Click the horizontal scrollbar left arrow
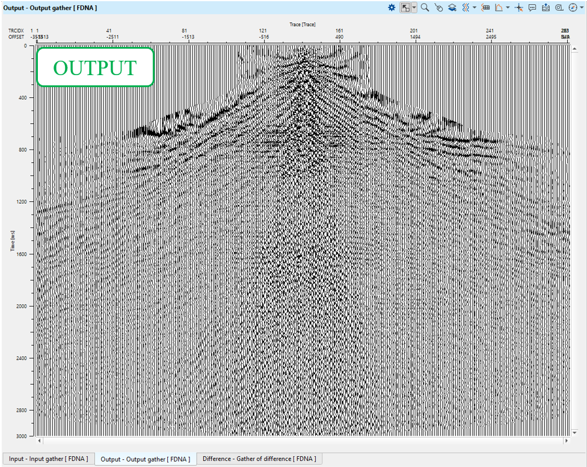 [40, 441]
